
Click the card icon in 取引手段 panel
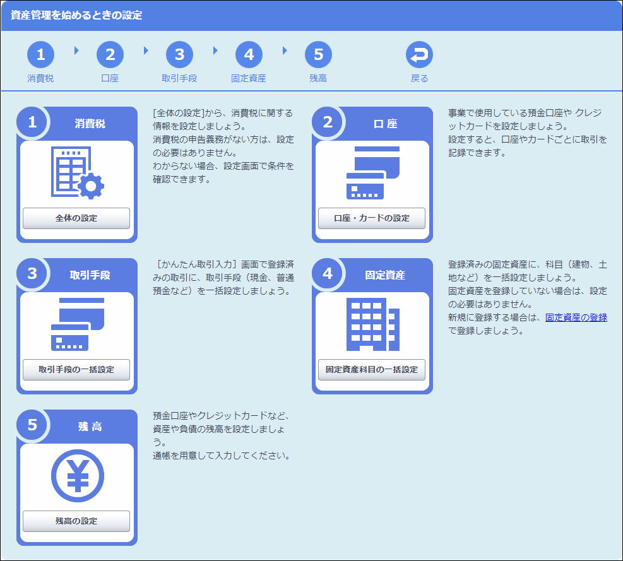point(77,324)
